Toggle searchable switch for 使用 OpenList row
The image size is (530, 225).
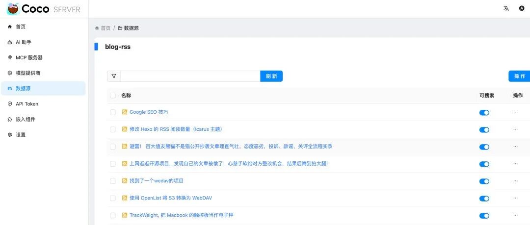(x=484, y=199)
